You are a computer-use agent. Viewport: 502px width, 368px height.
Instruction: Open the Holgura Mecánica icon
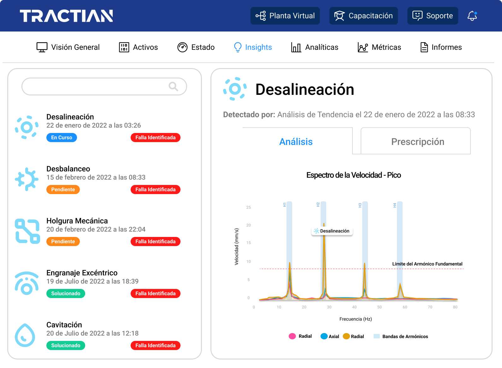pyautogui.click(x=27, y=231)
